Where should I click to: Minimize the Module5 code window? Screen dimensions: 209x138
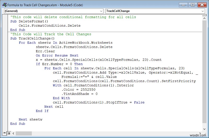coord(183,5)
